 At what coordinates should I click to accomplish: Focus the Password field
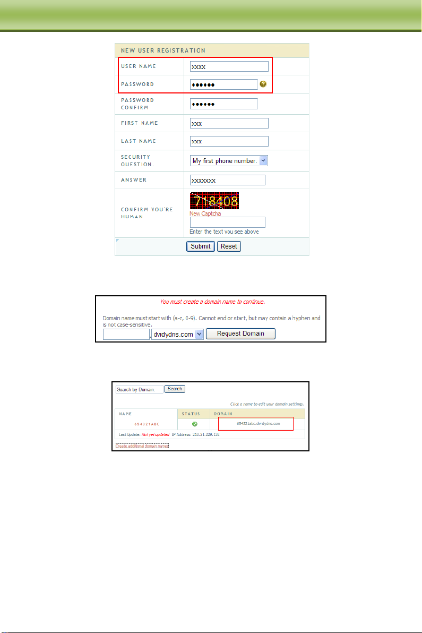coord(223,84)
